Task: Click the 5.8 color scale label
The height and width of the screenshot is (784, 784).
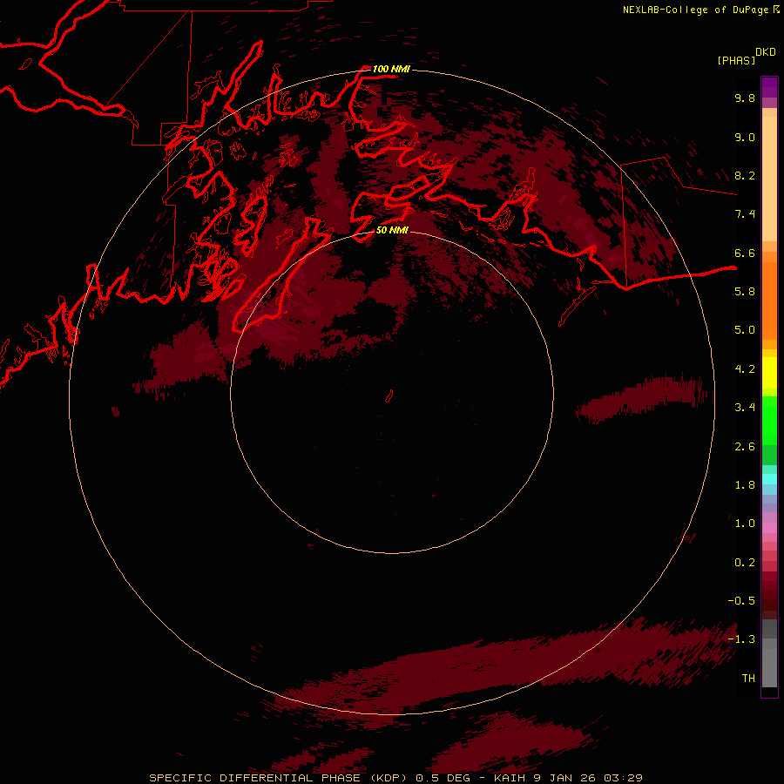Action: pyautogui.click(x=745, y=292)
